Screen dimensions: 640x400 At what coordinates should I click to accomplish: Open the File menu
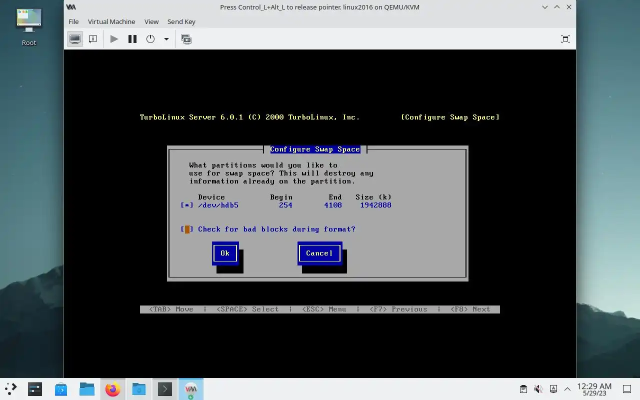coord(73,21)
